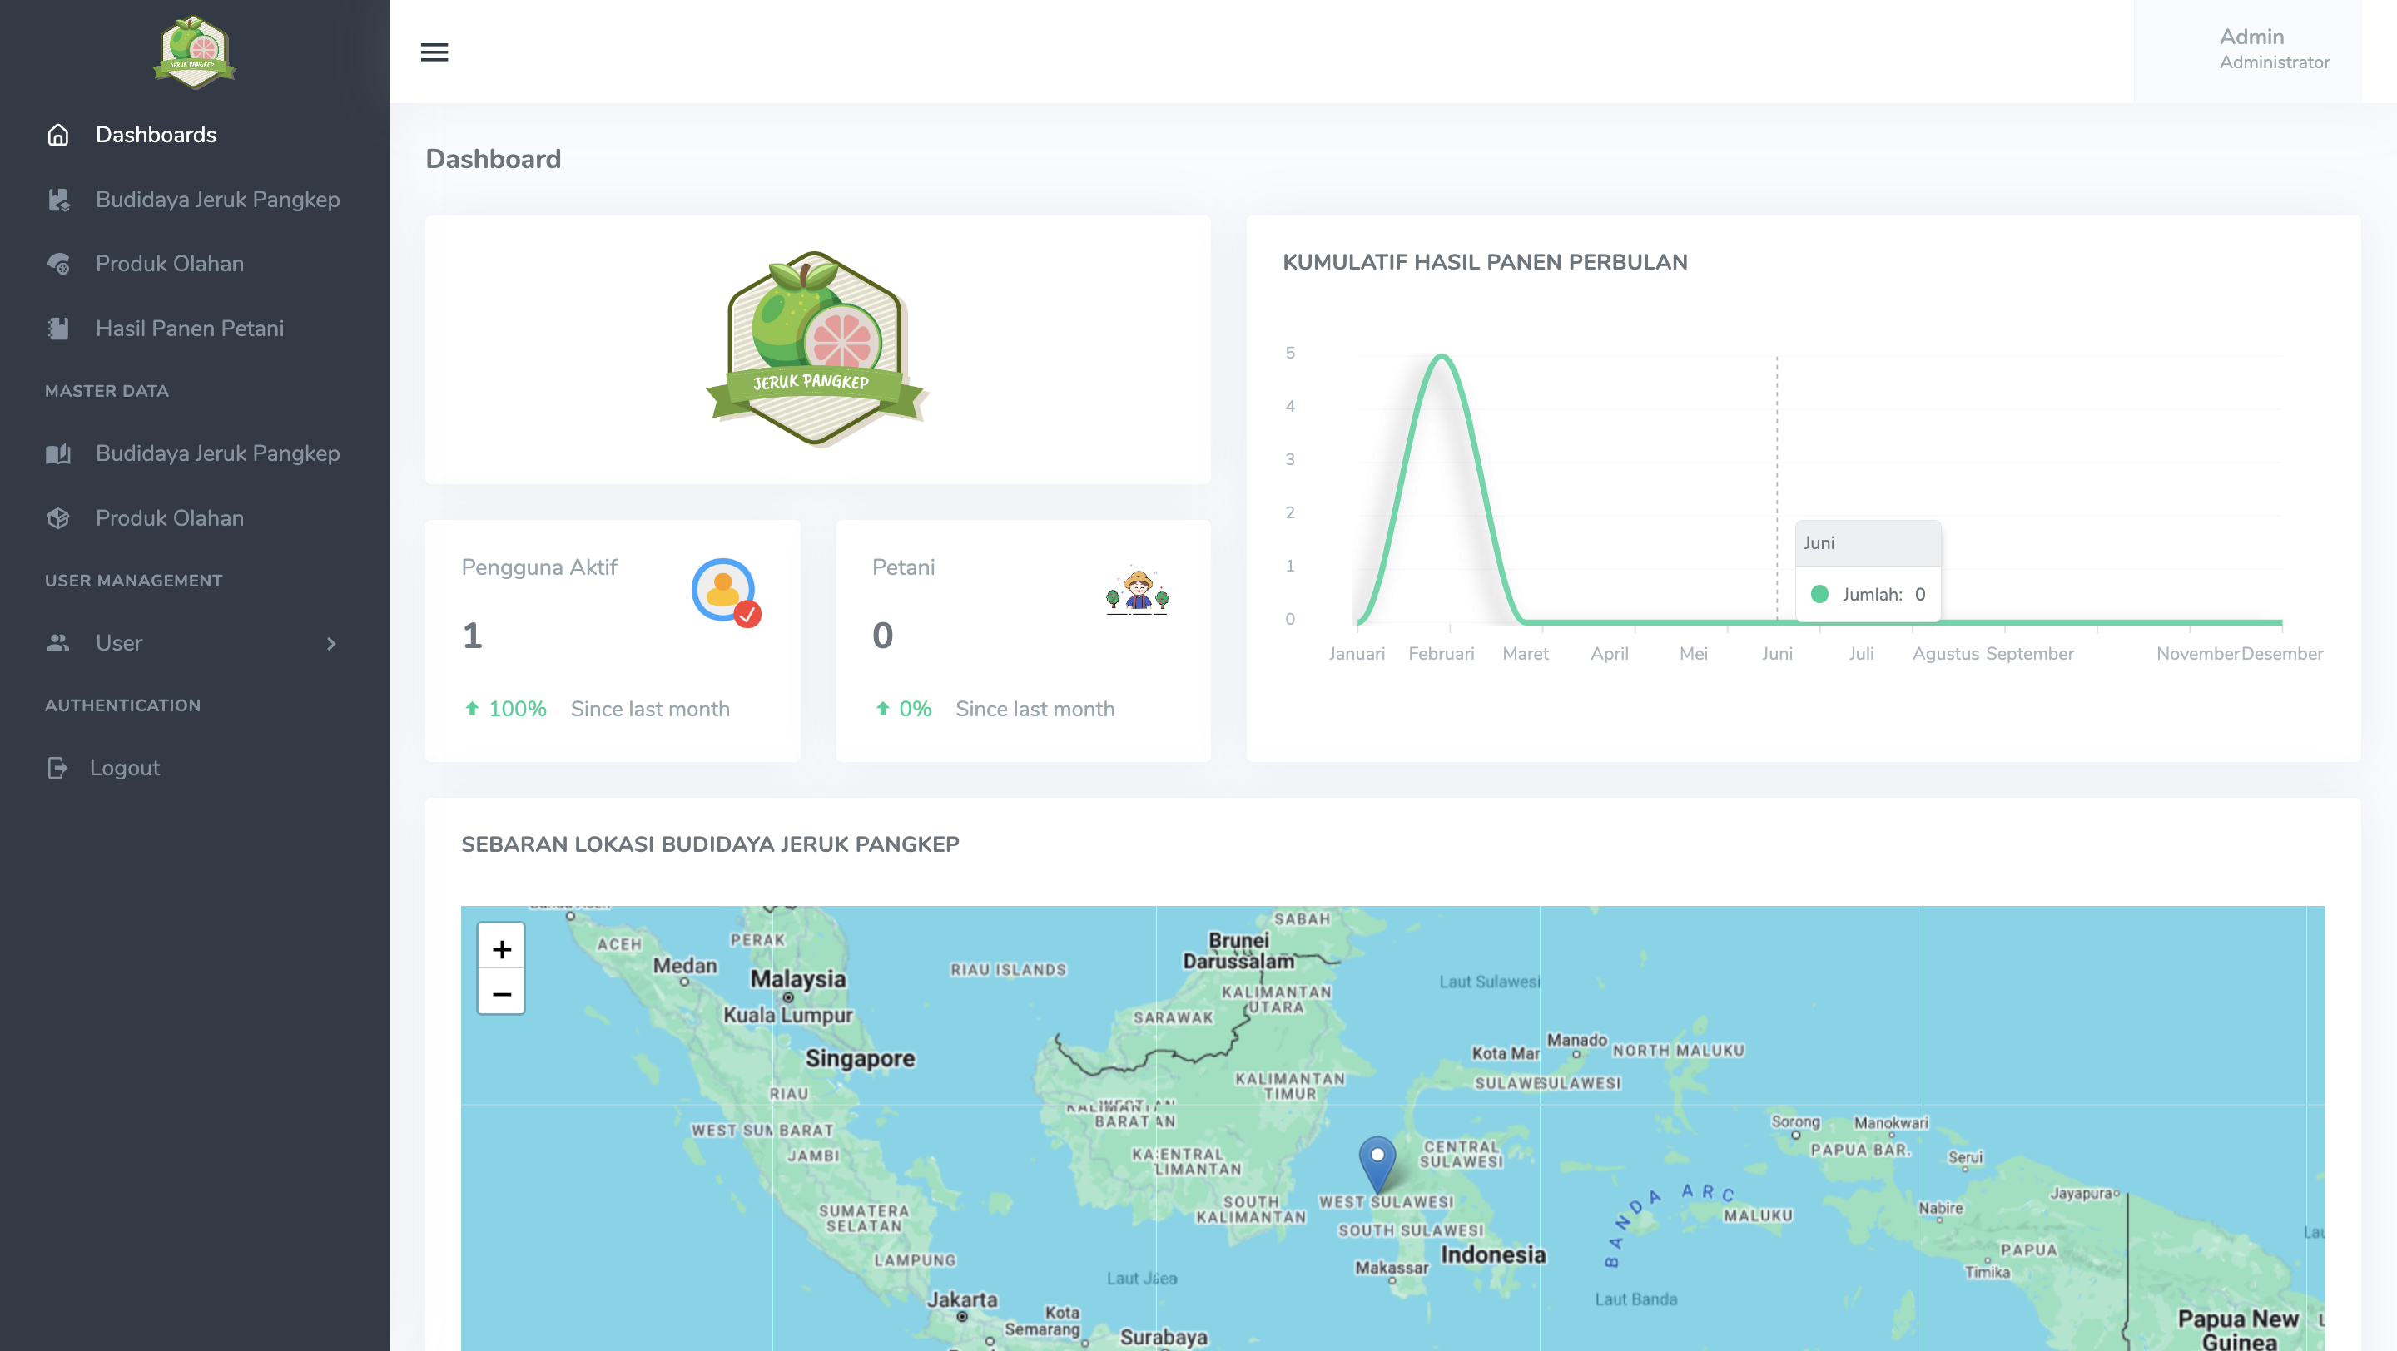Click the Pengguna Aktif user icon
The width and height of the screenshot is (2397, 1351).
point(725,591)
